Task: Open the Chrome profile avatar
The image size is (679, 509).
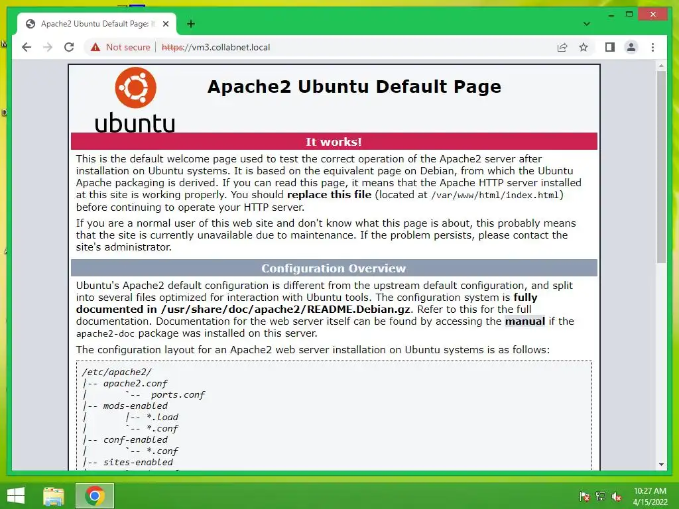Action: point(631,47)
